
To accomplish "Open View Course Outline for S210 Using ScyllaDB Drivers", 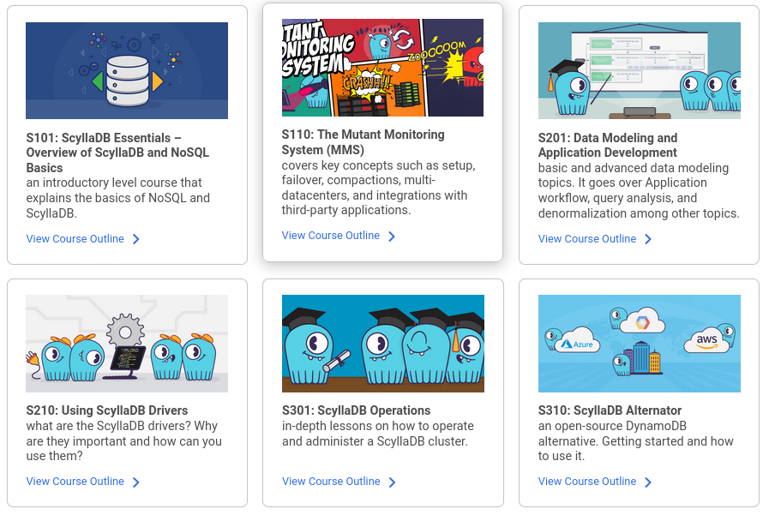I will 75,482.
